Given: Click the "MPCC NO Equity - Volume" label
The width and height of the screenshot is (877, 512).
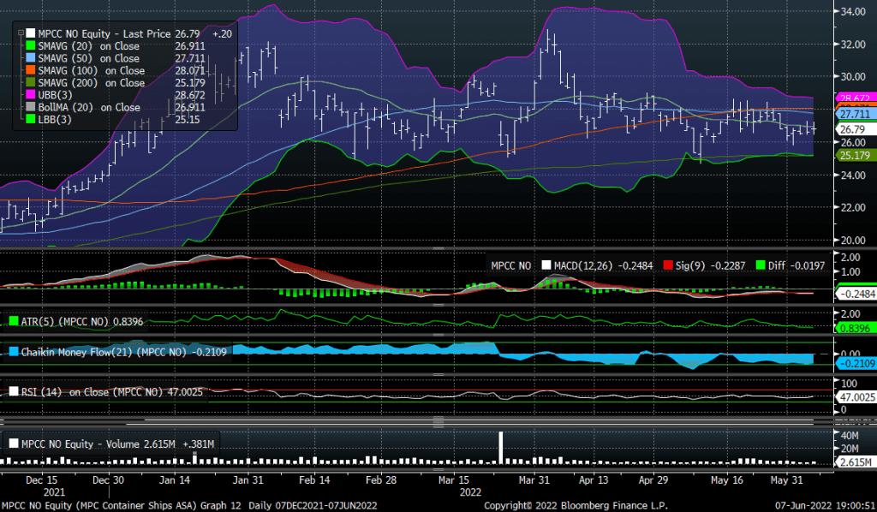Looking at the screenshot, I should [x=81, y=444].
